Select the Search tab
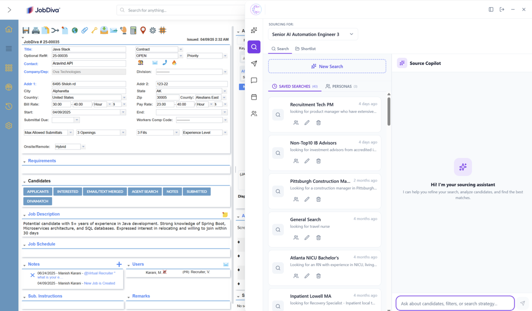The width and height of the screenshot is (532, 311). [x=280, y=49]
